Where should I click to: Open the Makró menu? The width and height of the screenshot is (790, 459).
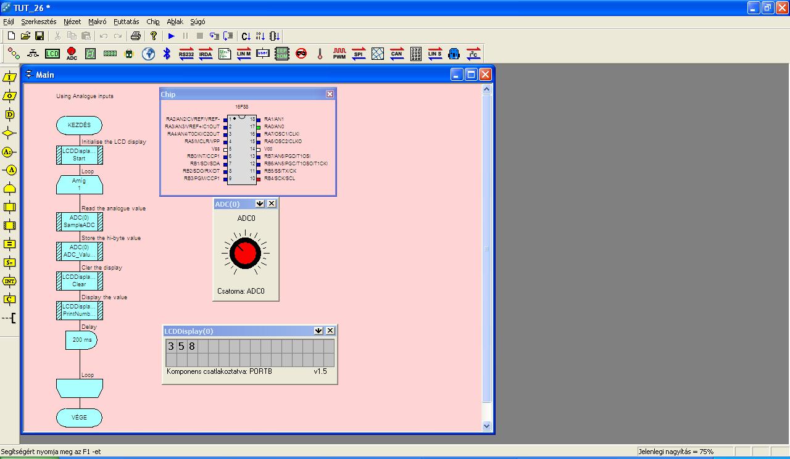(x=98, y=22)
